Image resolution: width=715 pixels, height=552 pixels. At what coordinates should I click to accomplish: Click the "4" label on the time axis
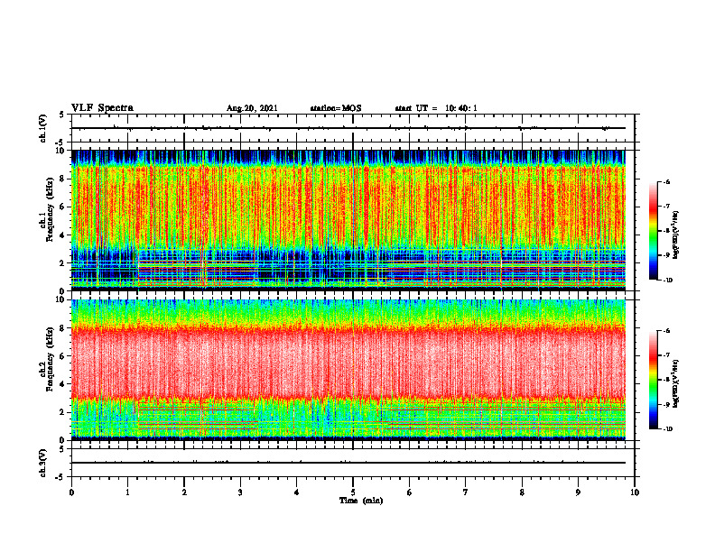point(296,492)
